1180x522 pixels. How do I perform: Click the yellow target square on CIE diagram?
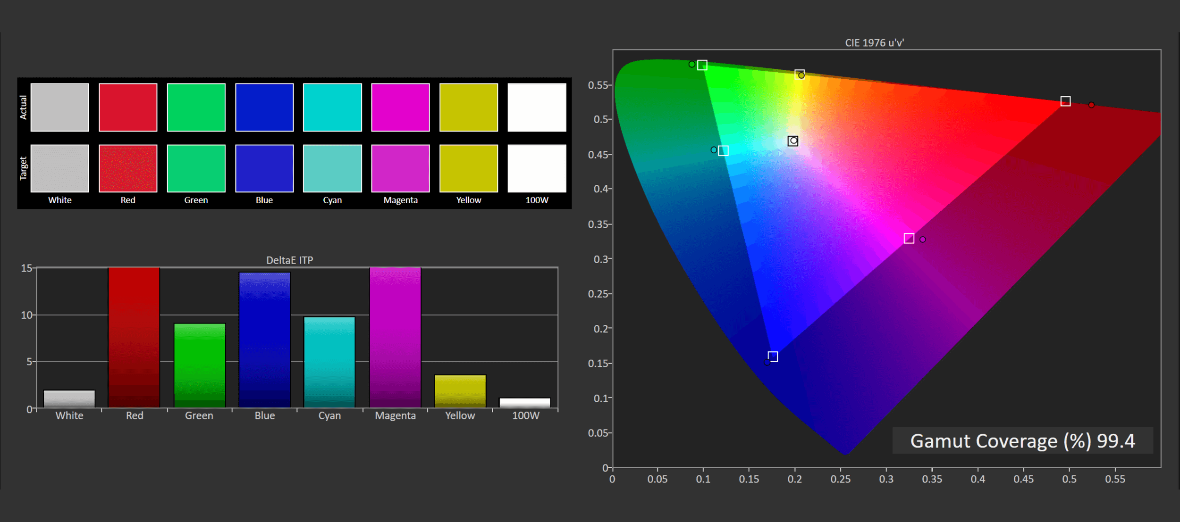800,75
